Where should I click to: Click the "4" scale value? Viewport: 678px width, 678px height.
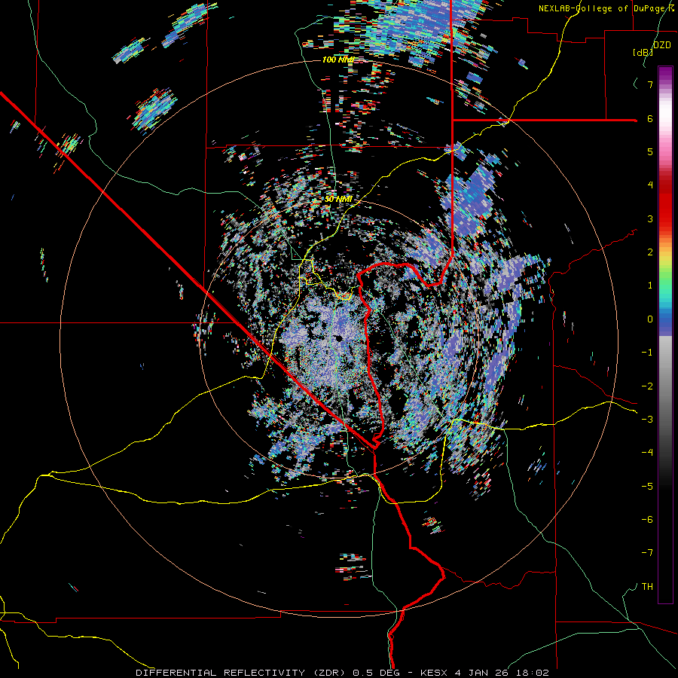pos(650,185)
